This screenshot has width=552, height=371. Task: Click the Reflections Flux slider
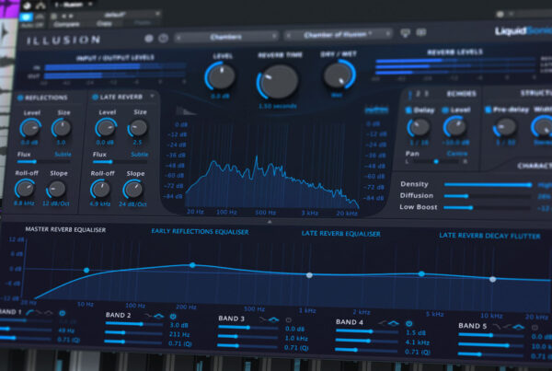43,162
